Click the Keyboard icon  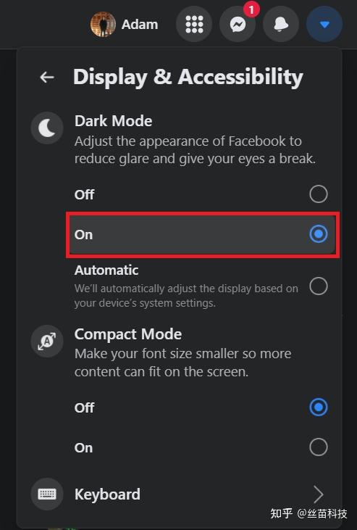point(47,494)
